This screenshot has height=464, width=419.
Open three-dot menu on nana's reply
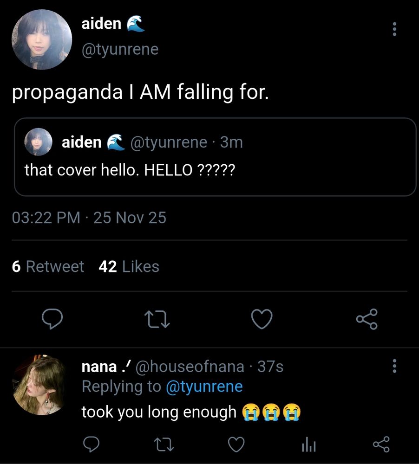click(394, 366)
